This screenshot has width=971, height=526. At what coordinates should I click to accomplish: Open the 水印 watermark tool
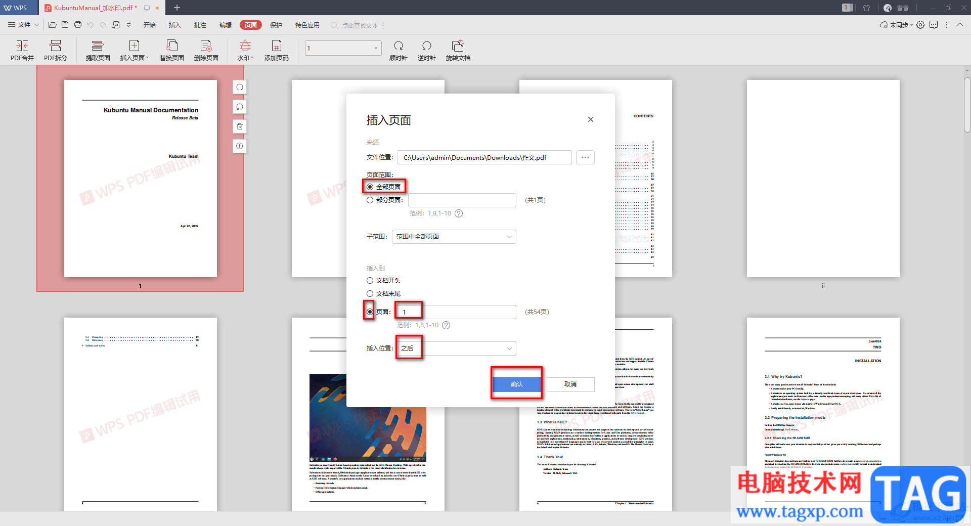(245, 51)
